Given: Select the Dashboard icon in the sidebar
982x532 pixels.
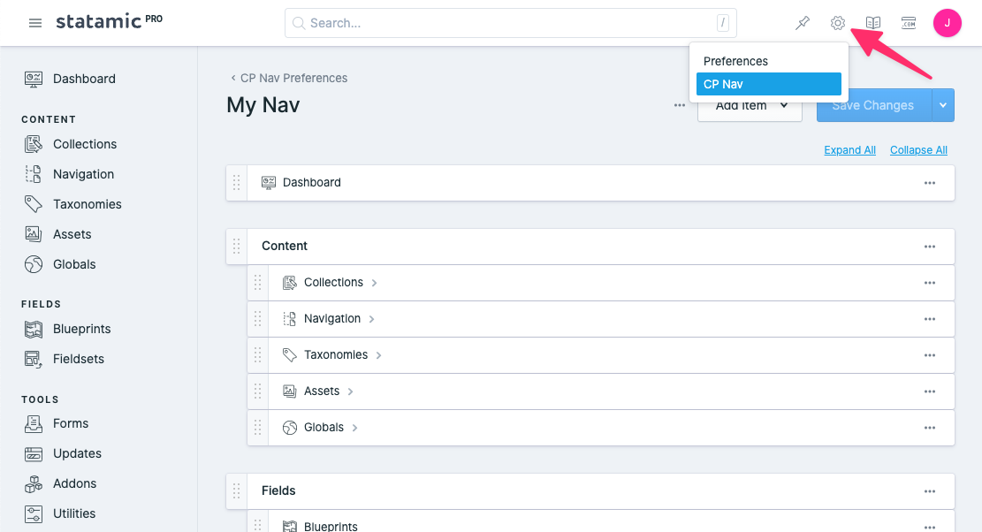Looking at the screenshot, I should click(x=34, y=78).
